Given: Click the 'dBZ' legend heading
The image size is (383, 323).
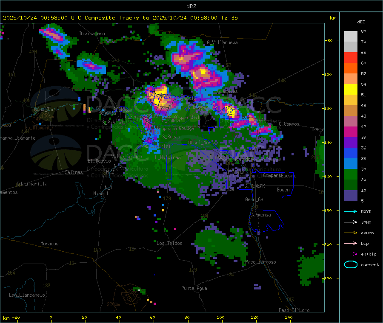Looking at the screenshot, I should (x=361, y=22).
